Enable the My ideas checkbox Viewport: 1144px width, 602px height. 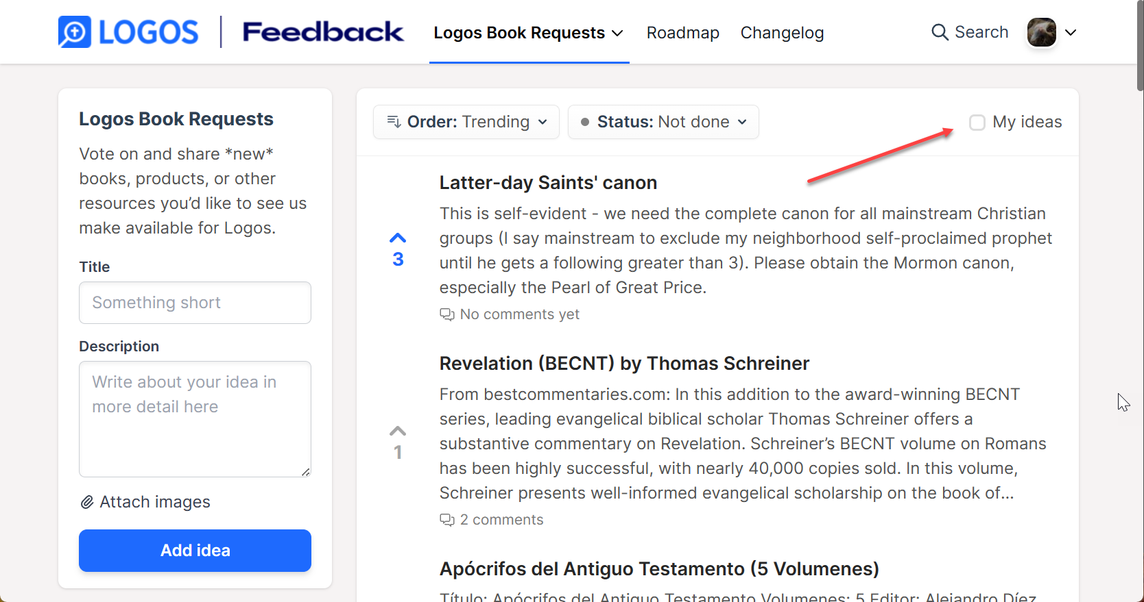point(977,122)
